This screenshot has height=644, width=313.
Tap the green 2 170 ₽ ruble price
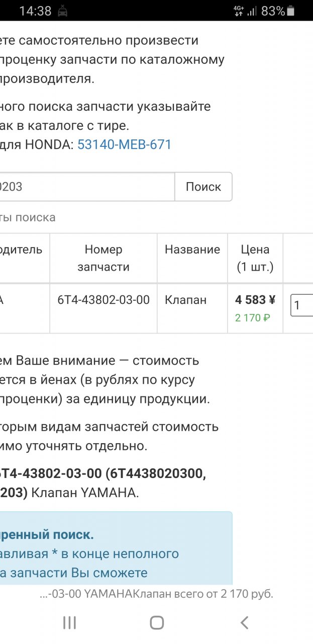(253, 317)
